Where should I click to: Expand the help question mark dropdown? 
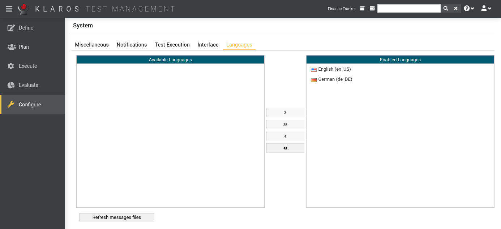[x=469, y=9]
